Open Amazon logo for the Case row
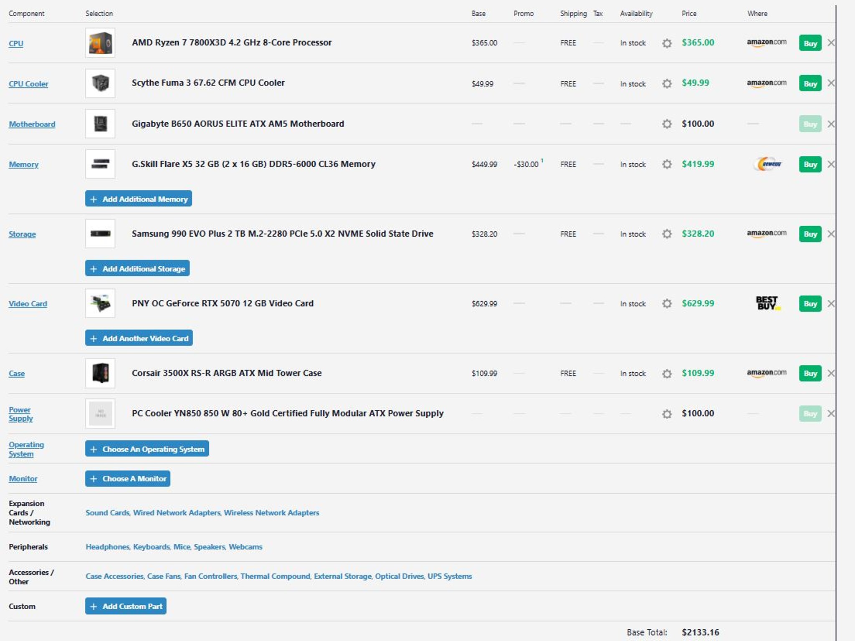Screen dimensions: 855x641 tap(766, 373)
